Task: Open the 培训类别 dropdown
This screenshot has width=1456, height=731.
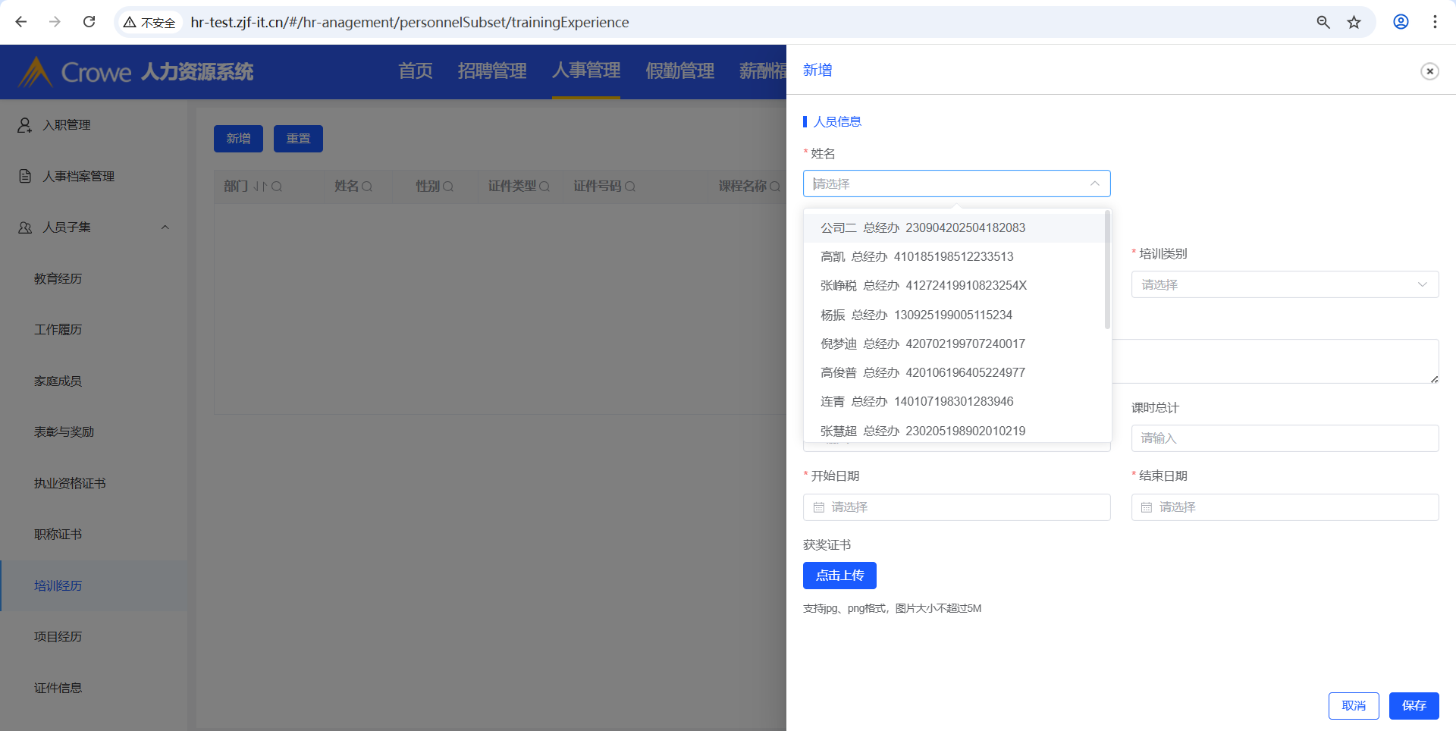Action: tap(1285, 285)
